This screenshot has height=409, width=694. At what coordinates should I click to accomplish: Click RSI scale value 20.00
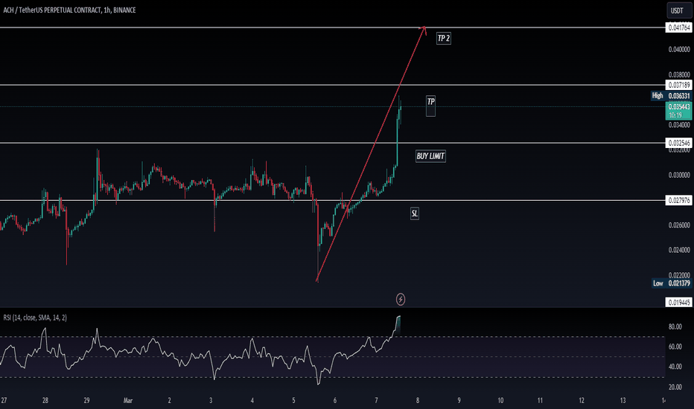pyautogui.click(x=675, y=387)
